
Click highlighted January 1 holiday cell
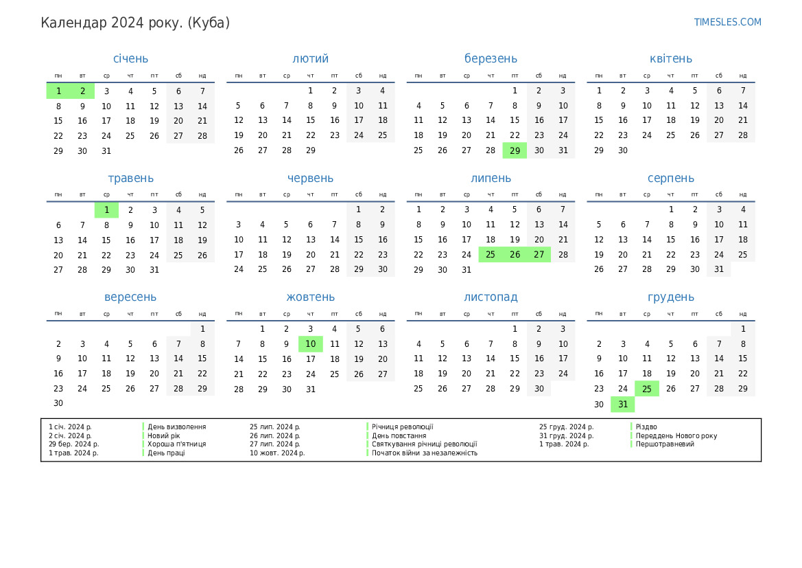[x=58, y=91]
